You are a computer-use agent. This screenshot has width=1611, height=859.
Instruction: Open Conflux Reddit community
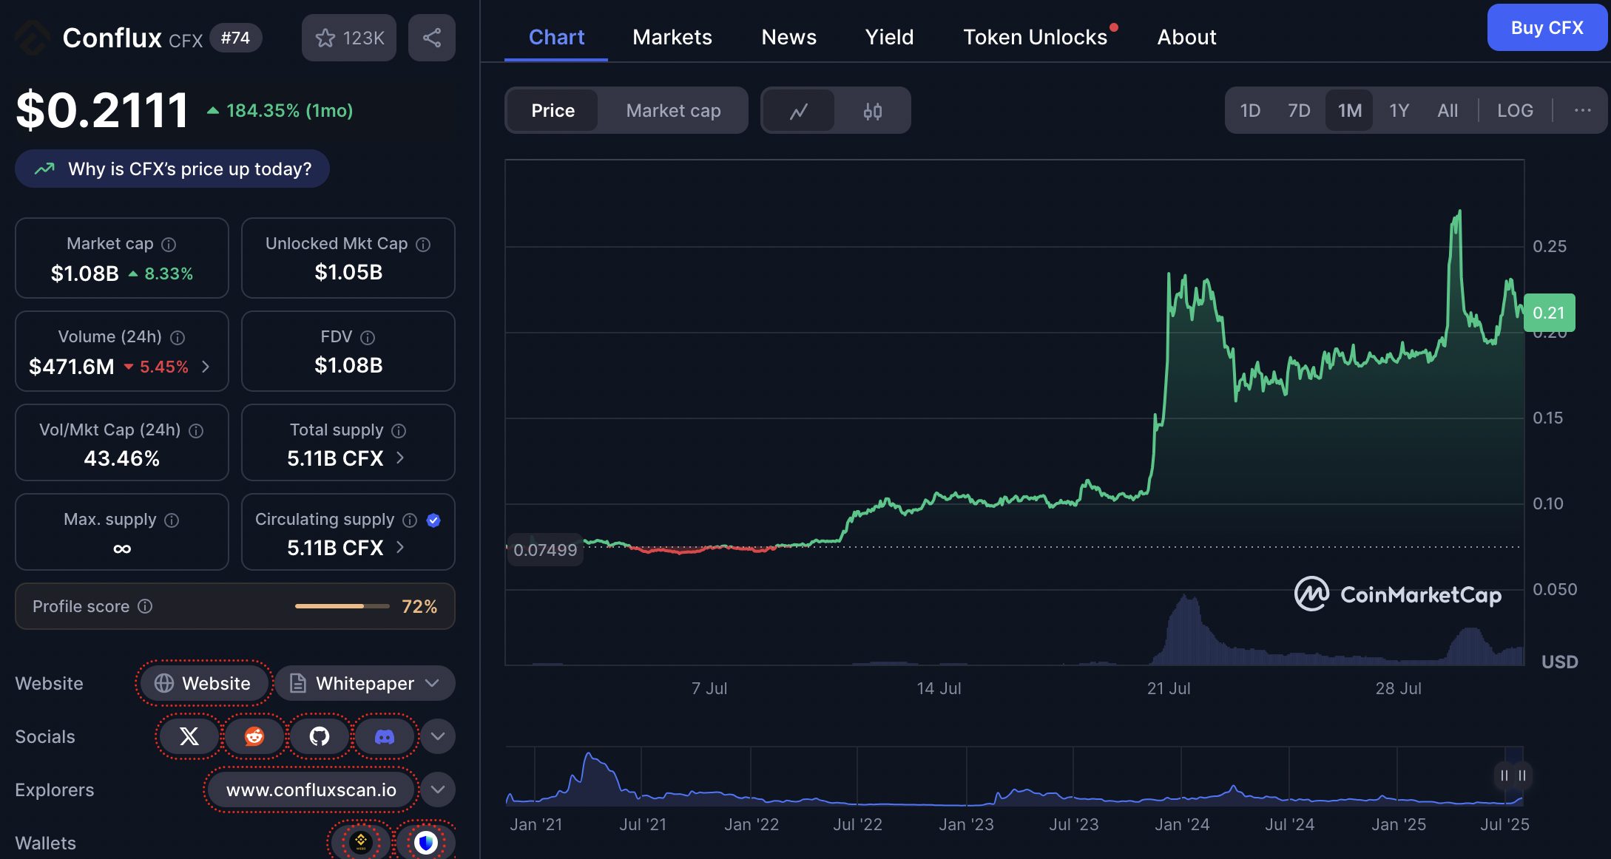254,736
